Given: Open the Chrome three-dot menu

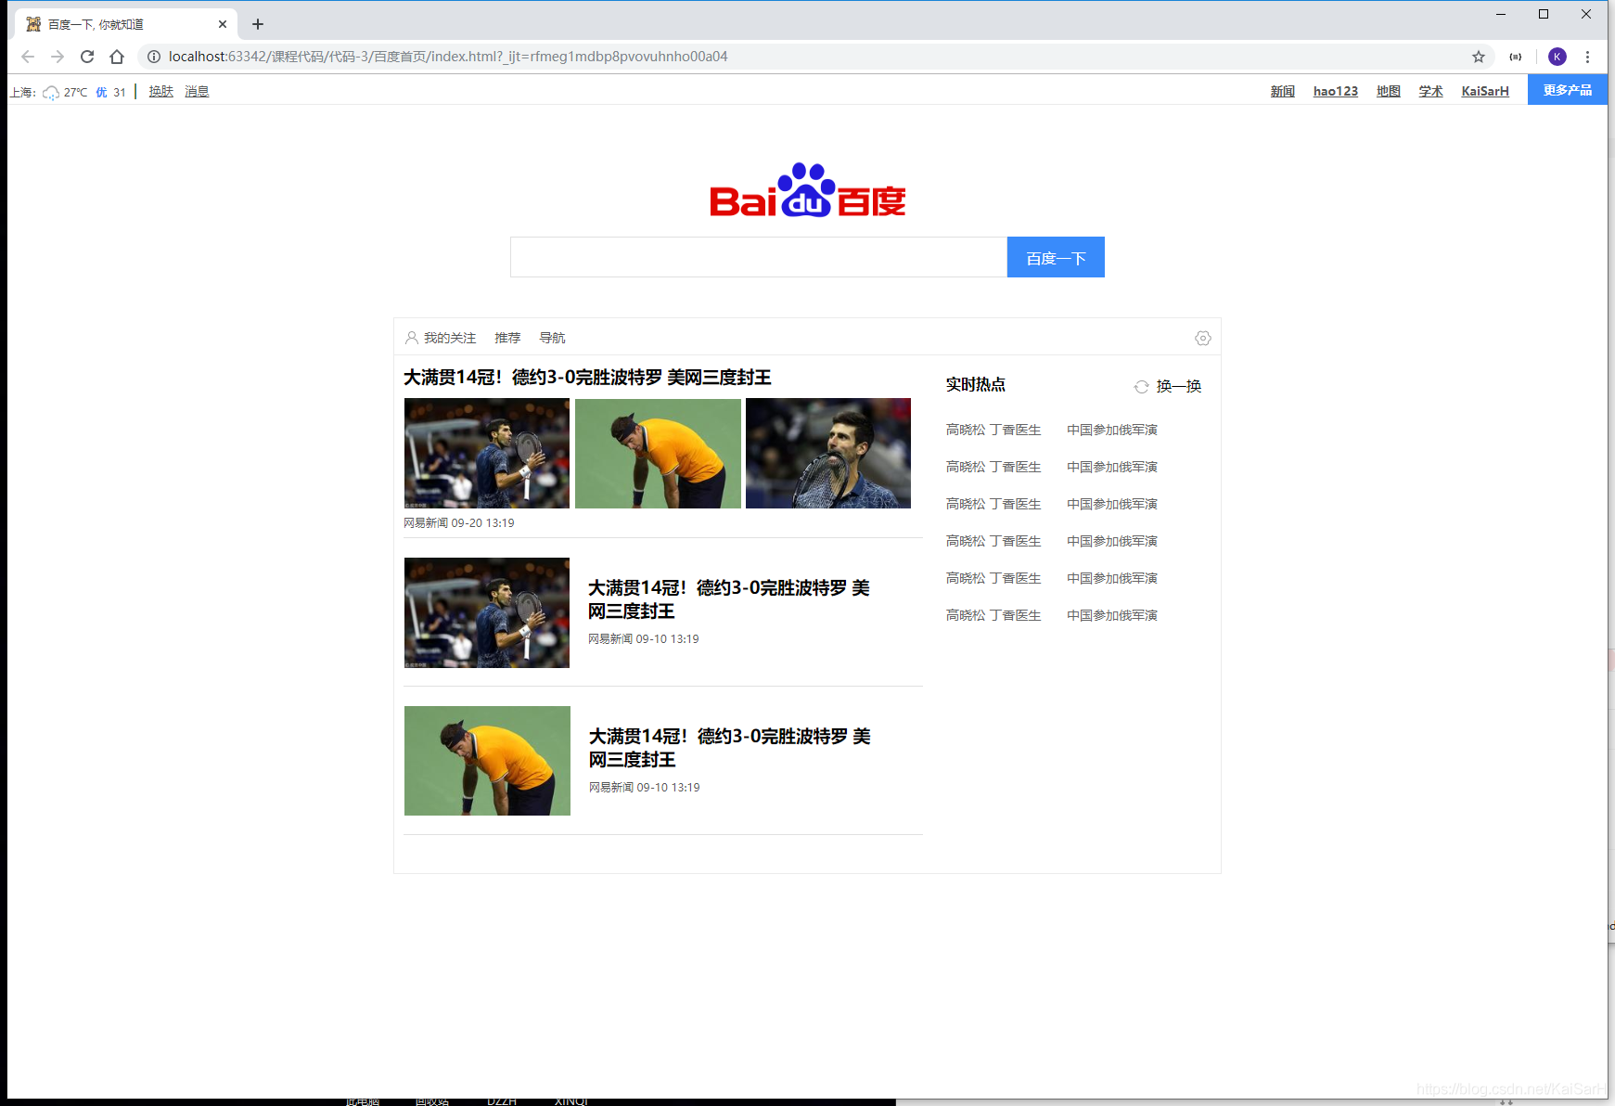Looking at the screenshot, I should point(1587,57).
